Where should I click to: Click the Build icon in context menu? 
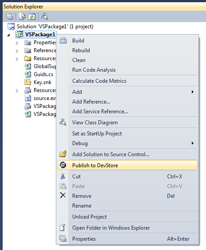(x=63, y=41)
